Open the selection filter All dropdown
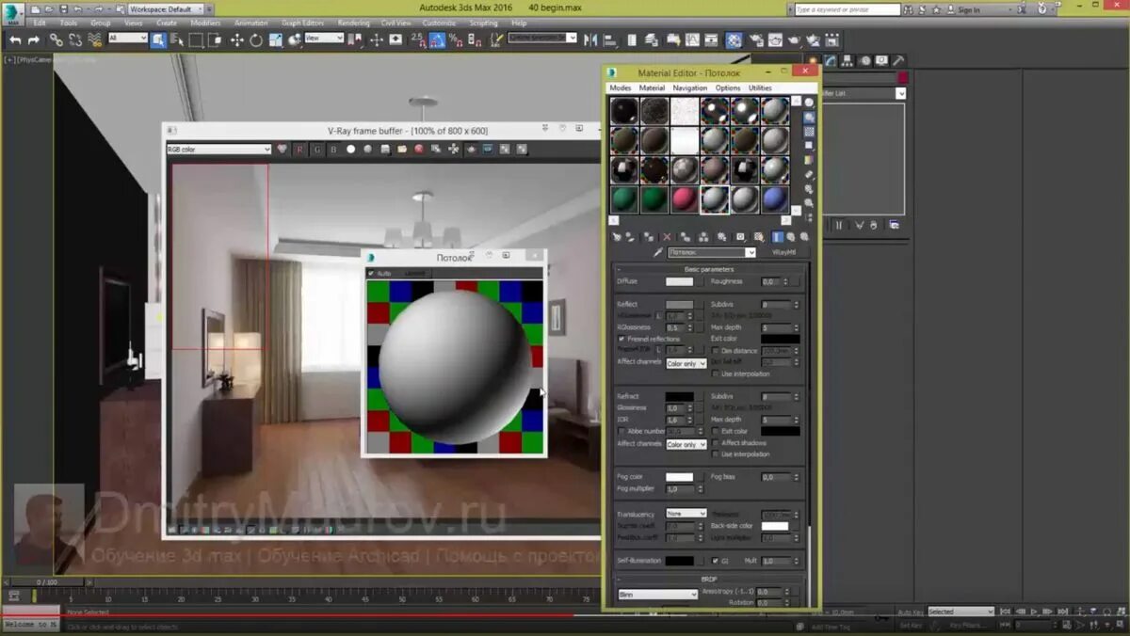 tap(128, 39)
